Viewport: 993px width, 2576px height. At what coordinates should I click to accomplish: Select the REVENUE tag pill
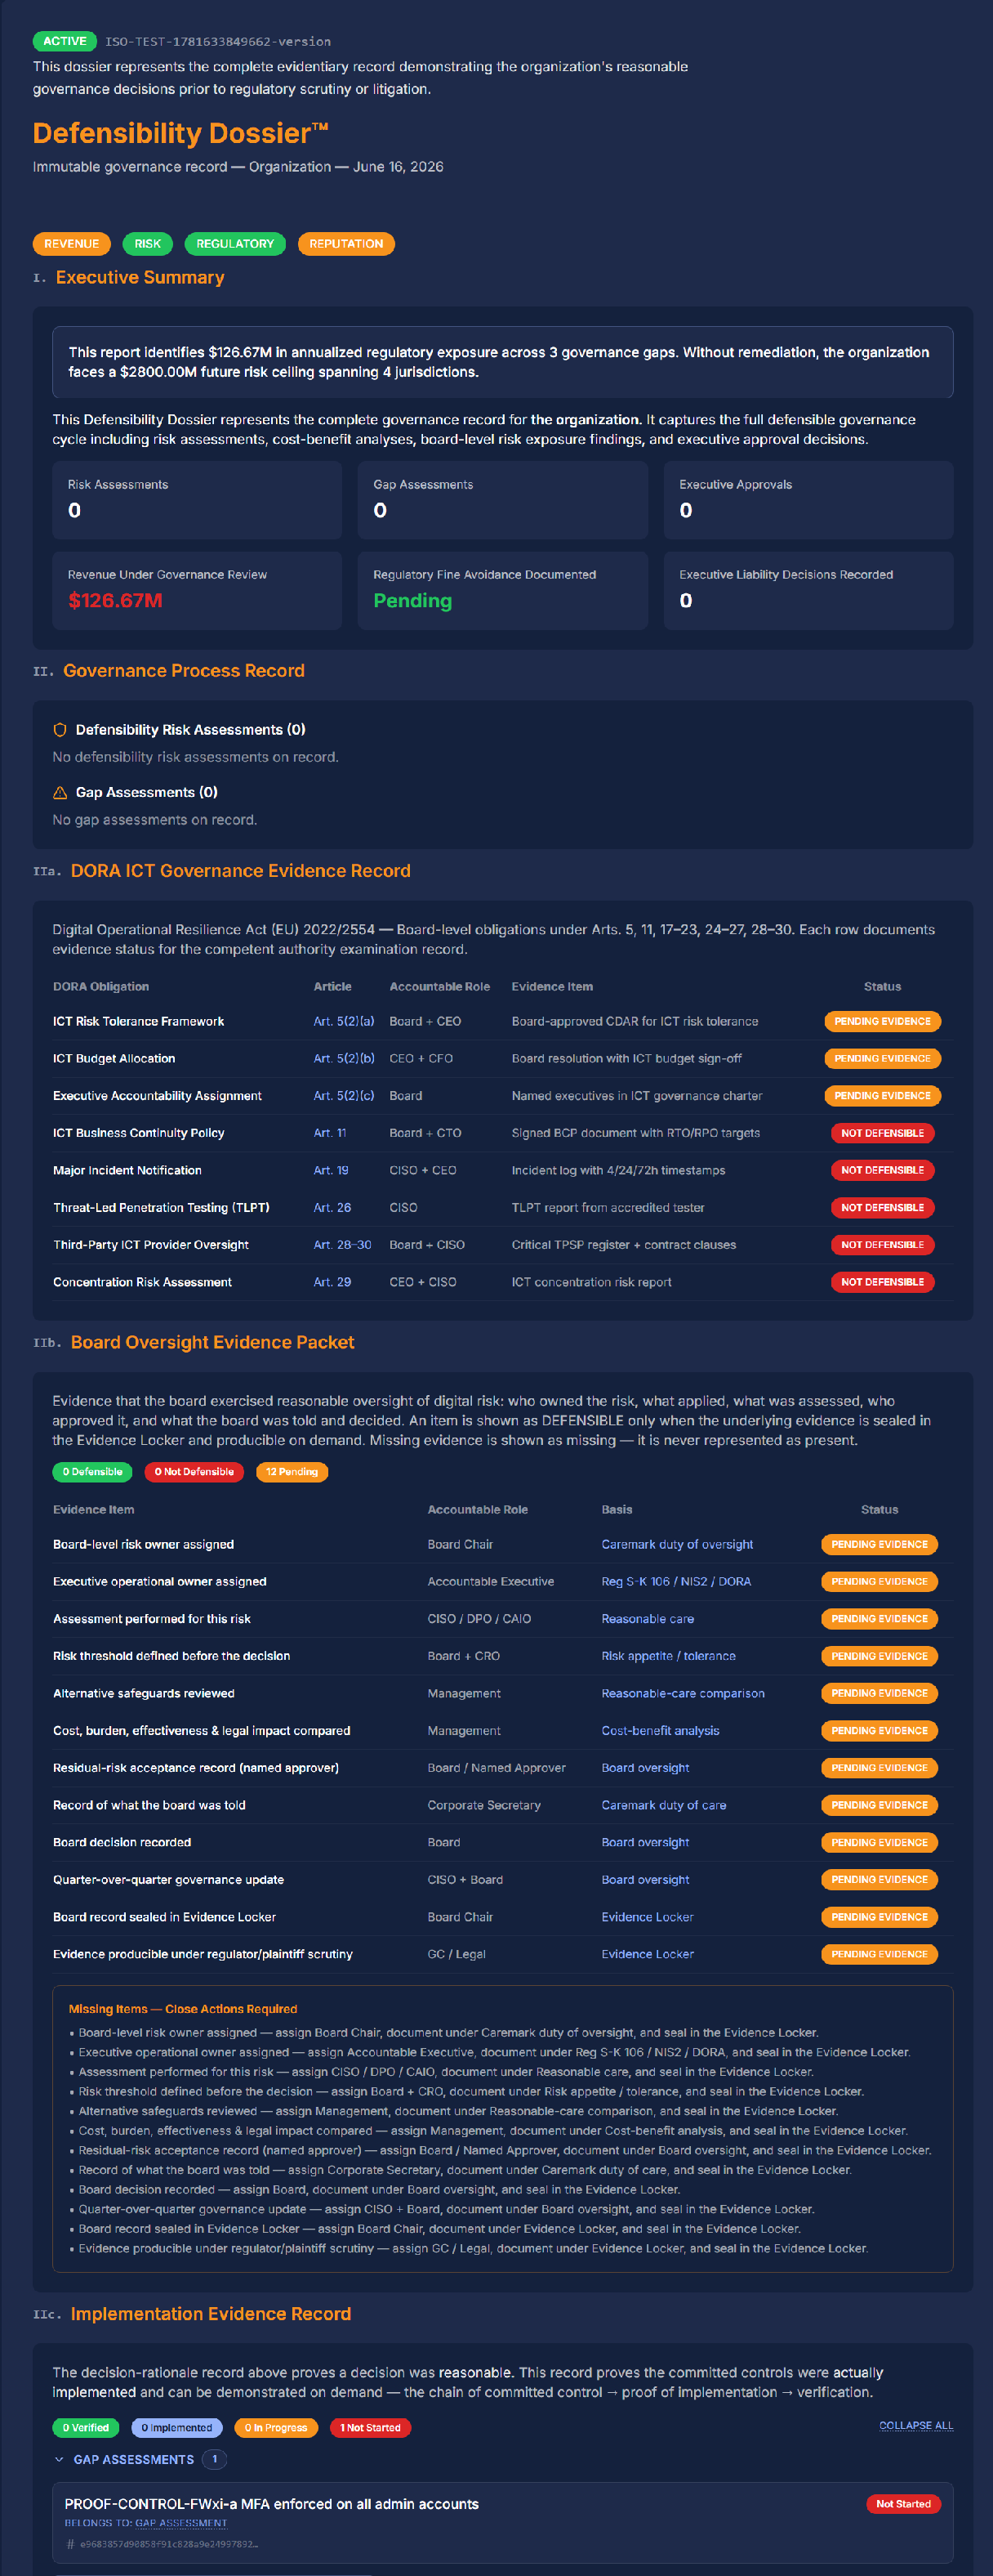72,244
